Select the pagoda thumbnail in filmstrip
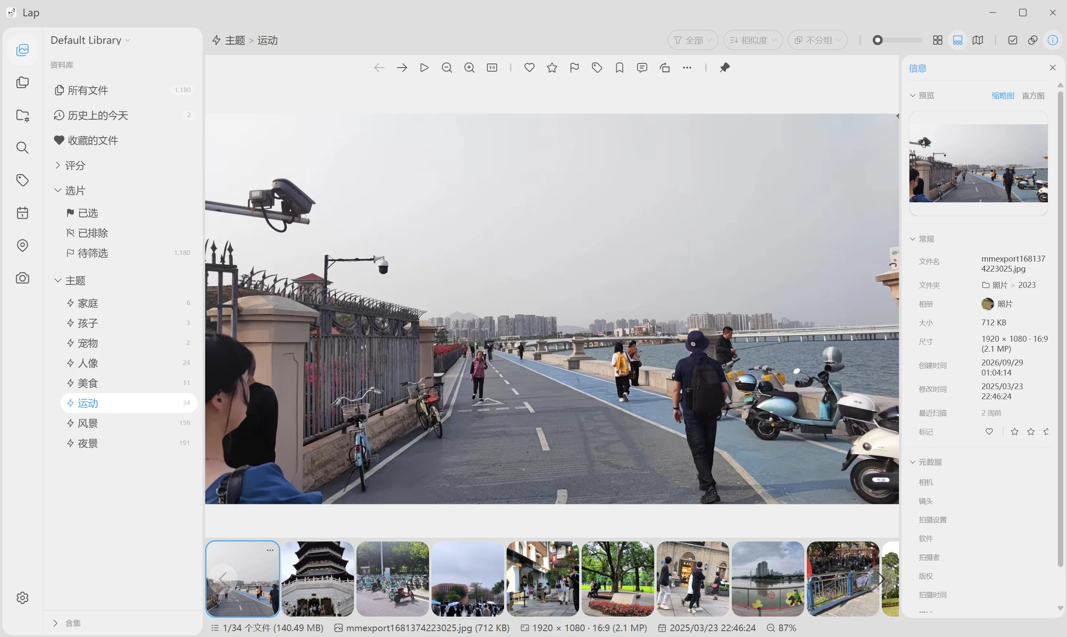1067x637 pixels. pos(317,579)
